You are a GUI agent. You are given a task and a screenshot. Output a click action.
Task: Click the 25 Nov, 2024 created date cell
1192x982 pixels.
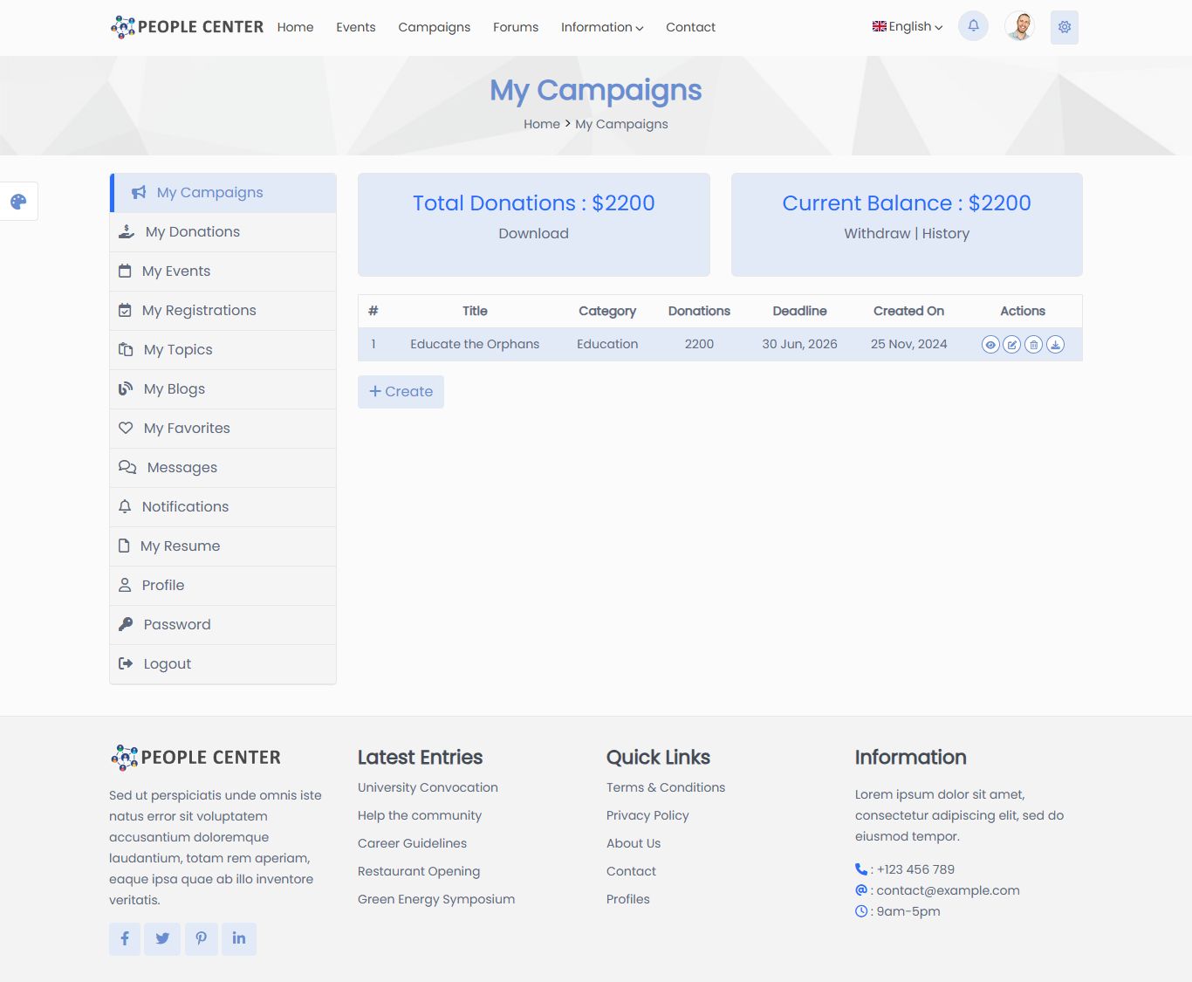(908, 344)
